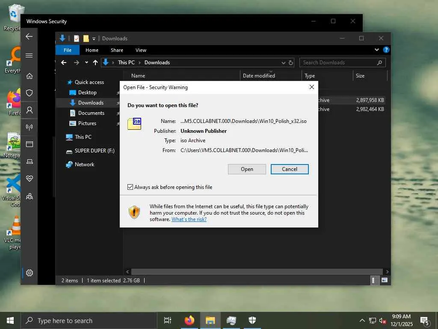This screenshot has height=329, width=438.
Task: Close the Open File security warning dialog
Action: click(x=312, y=87)
